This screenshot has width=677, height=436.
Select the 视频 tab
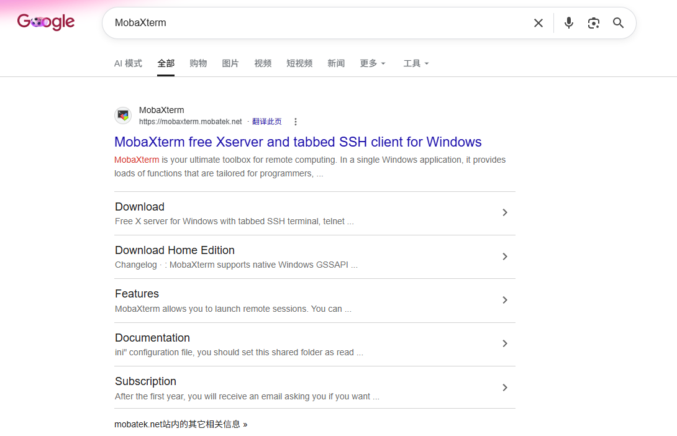[263, 63]
